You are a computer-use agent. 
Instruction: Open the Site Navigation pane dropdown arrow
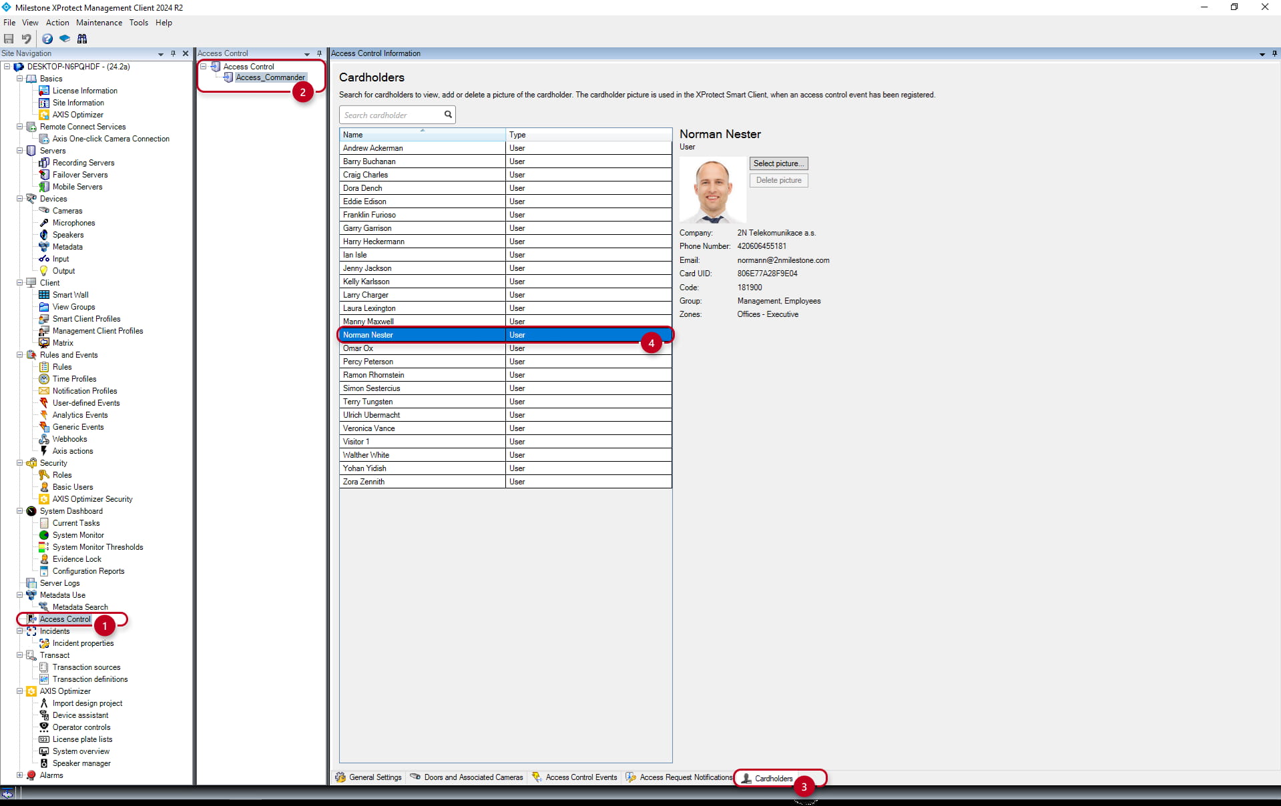(160, 53)
